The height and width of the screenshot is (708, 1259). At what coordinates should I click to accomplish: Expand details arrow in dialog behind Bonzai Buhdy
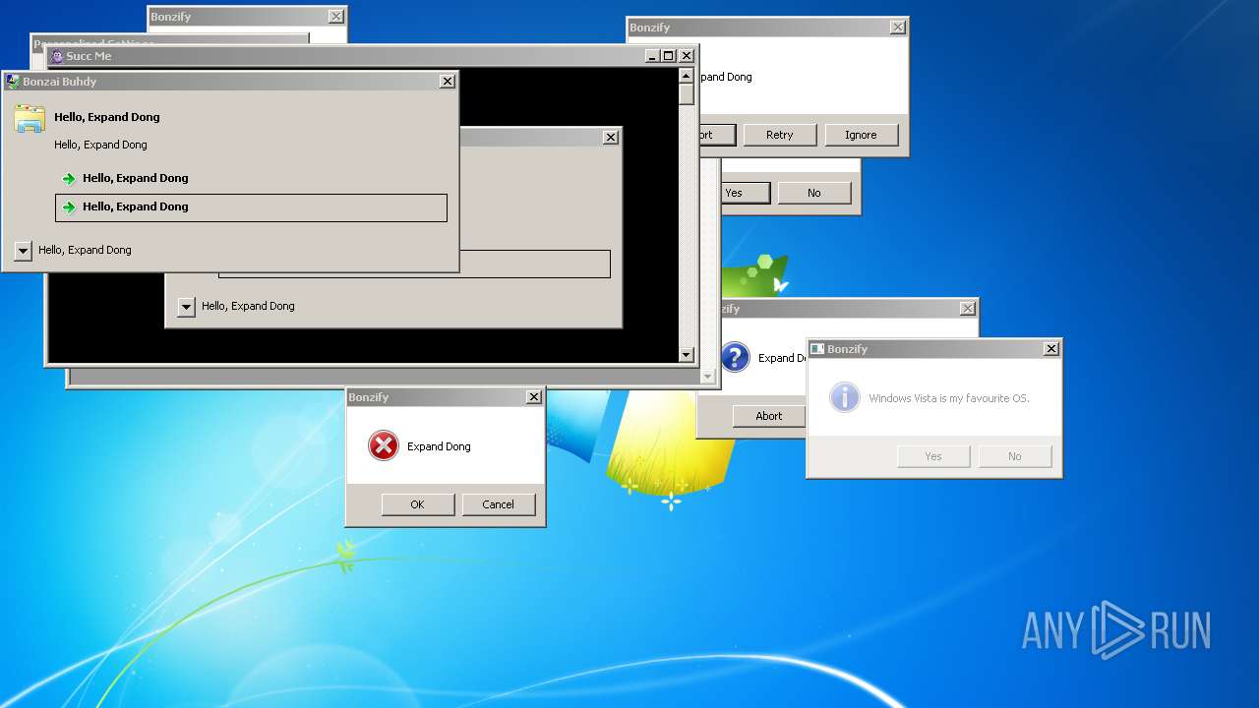coord(186,307)
